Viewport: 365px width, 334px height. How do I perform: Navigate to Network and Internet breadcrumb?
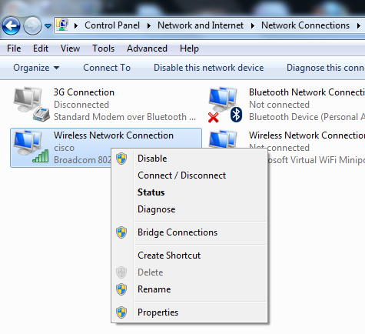[201, 25]
